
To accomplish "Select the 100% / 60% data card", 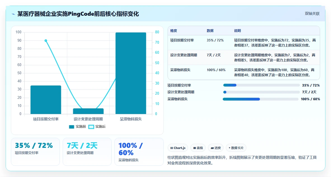I will click(x=139, y=152).
